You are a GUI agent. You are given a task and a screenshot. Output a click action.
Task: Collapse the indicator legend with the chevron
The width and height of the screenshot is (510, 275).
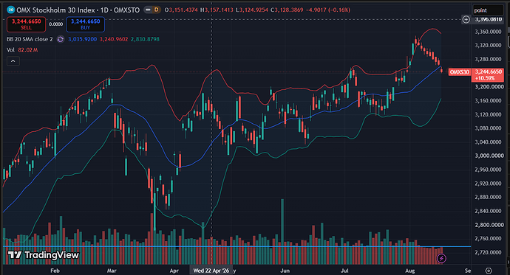pos(13,61)
